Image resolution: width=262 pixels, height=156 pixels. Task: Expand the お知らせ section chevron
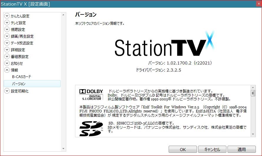[x=7, y=63]
